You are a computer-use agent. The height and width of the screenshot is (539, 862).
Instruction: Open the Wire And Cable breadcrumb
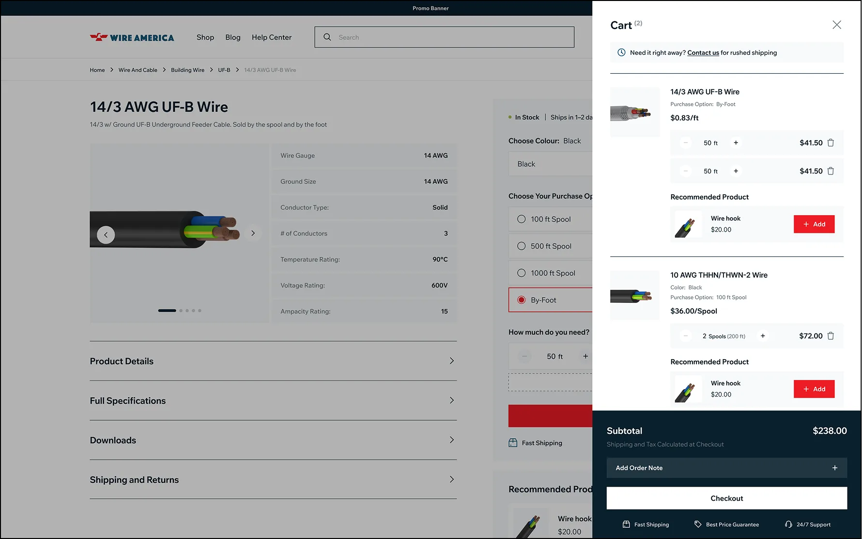click(138, 70)
